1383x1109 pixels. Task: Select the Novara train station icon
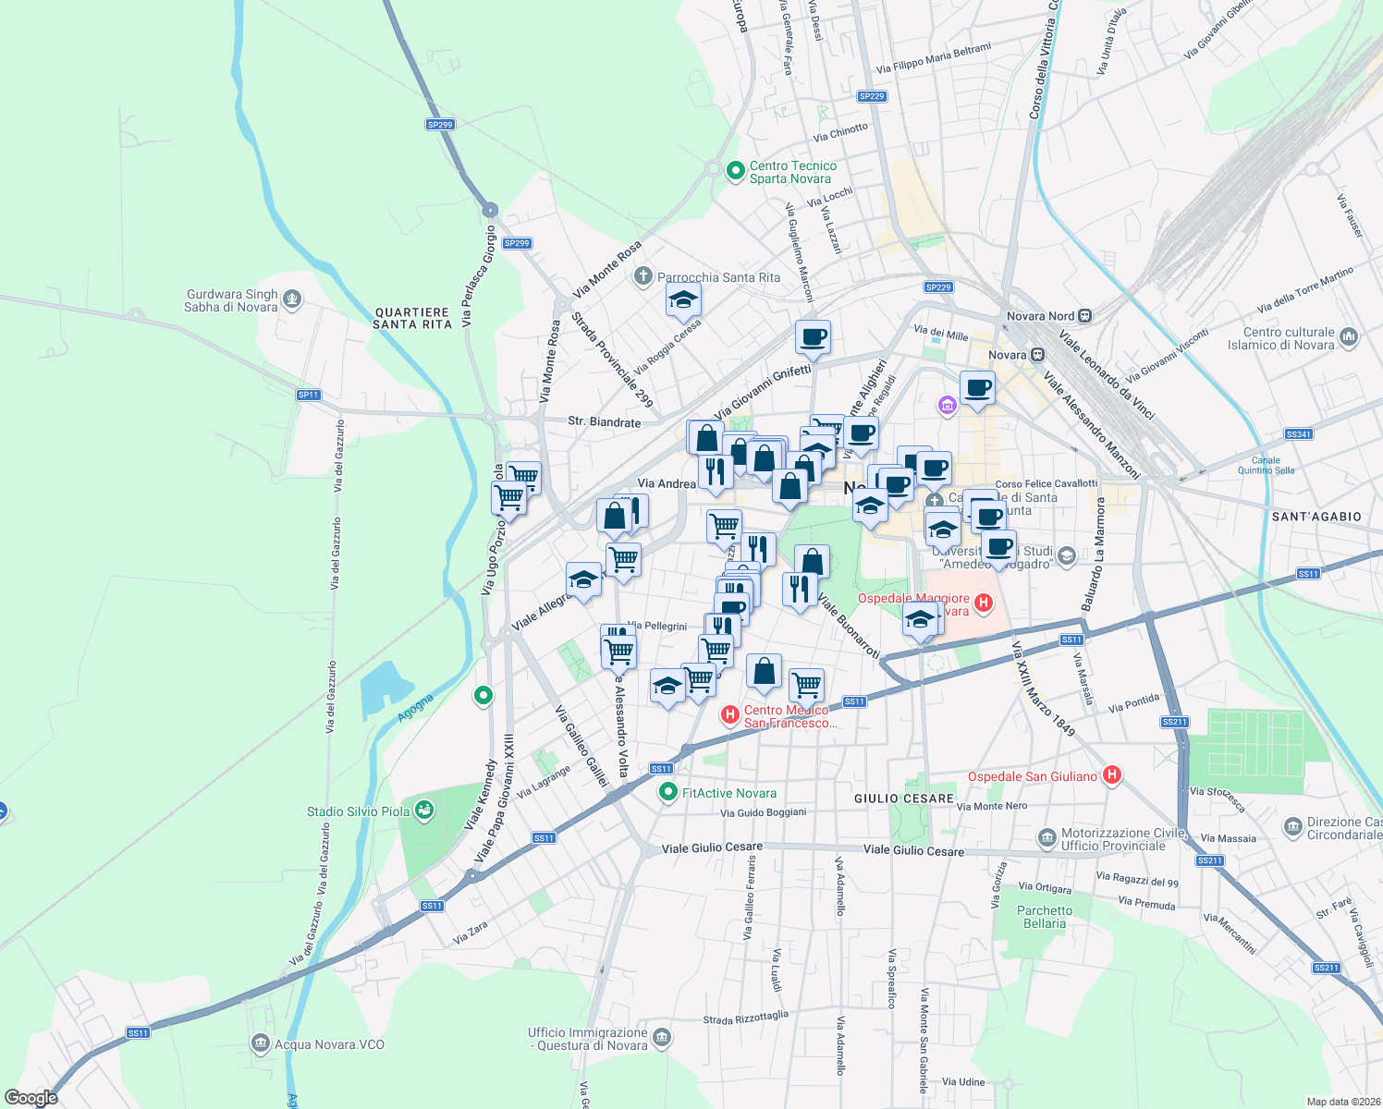(1037, 355)
